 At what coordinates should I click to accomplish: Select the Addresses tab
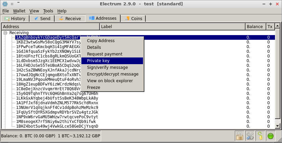coord(103,18)
